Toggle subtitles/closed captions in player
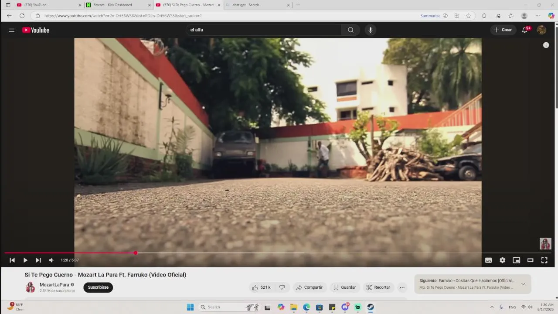 pos(489,260)
